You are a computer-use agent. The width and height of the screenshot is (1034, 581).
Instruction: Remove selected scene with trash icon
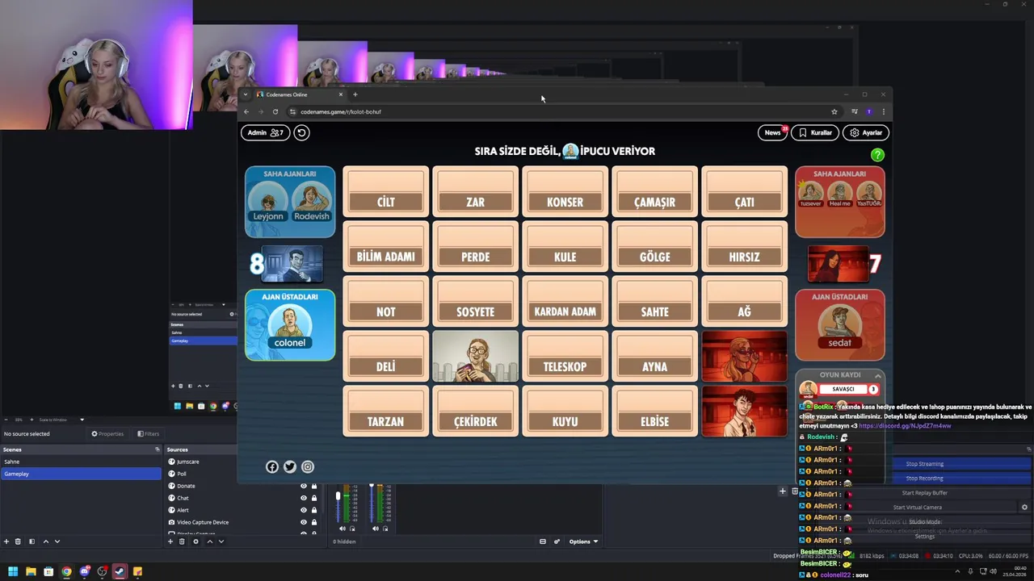pyautogui.click(x=19, y=541)
